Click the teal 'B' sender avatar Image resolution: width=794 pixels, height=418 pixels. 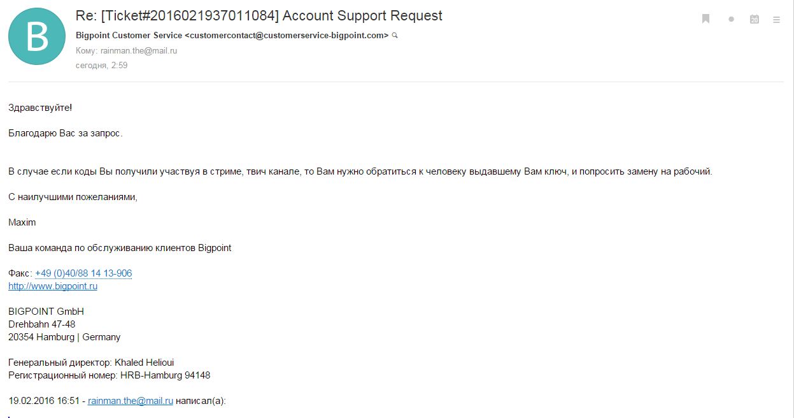tap(36, 36)
